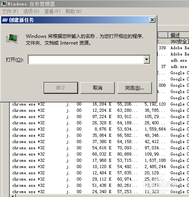Click the 创建新任务 dialog title icon
This screenshot has width=189, height=197.
pos(5,20)
